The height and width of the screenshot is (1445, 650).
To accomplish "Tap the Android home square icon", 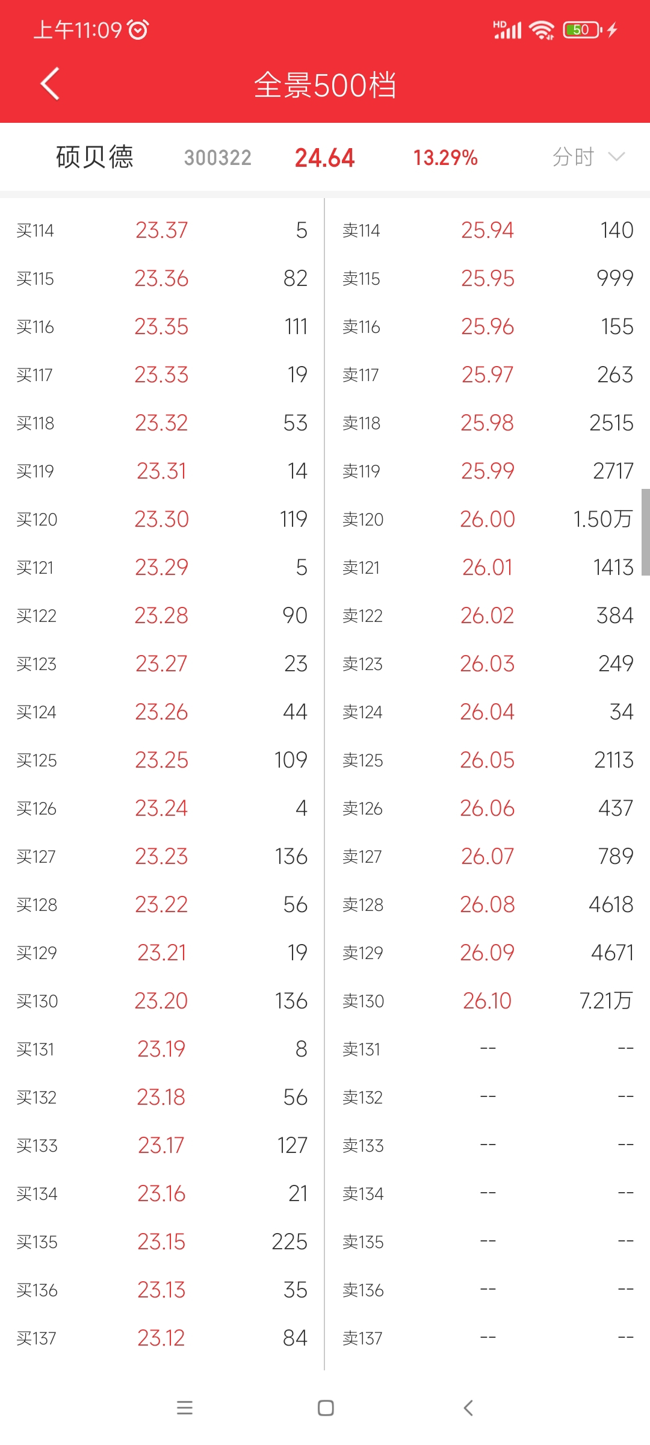I will (x=326, y=1408).
